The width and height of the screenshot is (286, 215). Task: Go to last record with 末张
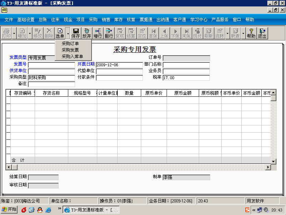(x=186, y=33)
